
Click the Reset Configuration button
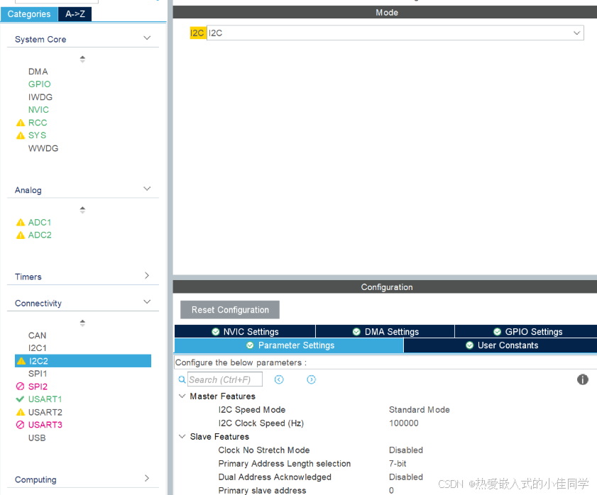pyautogui.click(x=230, y=310)
